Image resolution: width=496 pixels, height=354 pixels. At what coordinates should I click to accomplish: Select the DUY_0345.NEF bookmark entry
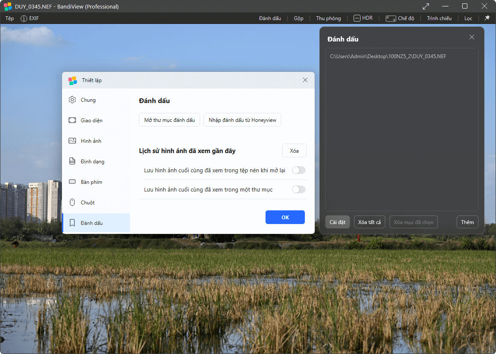click(388, 56)
